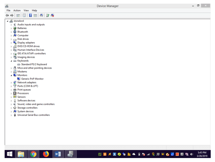Click the Storage controllers icon
Image resolution: width=215 pixels, height=162 pixels.
[15, 108]
